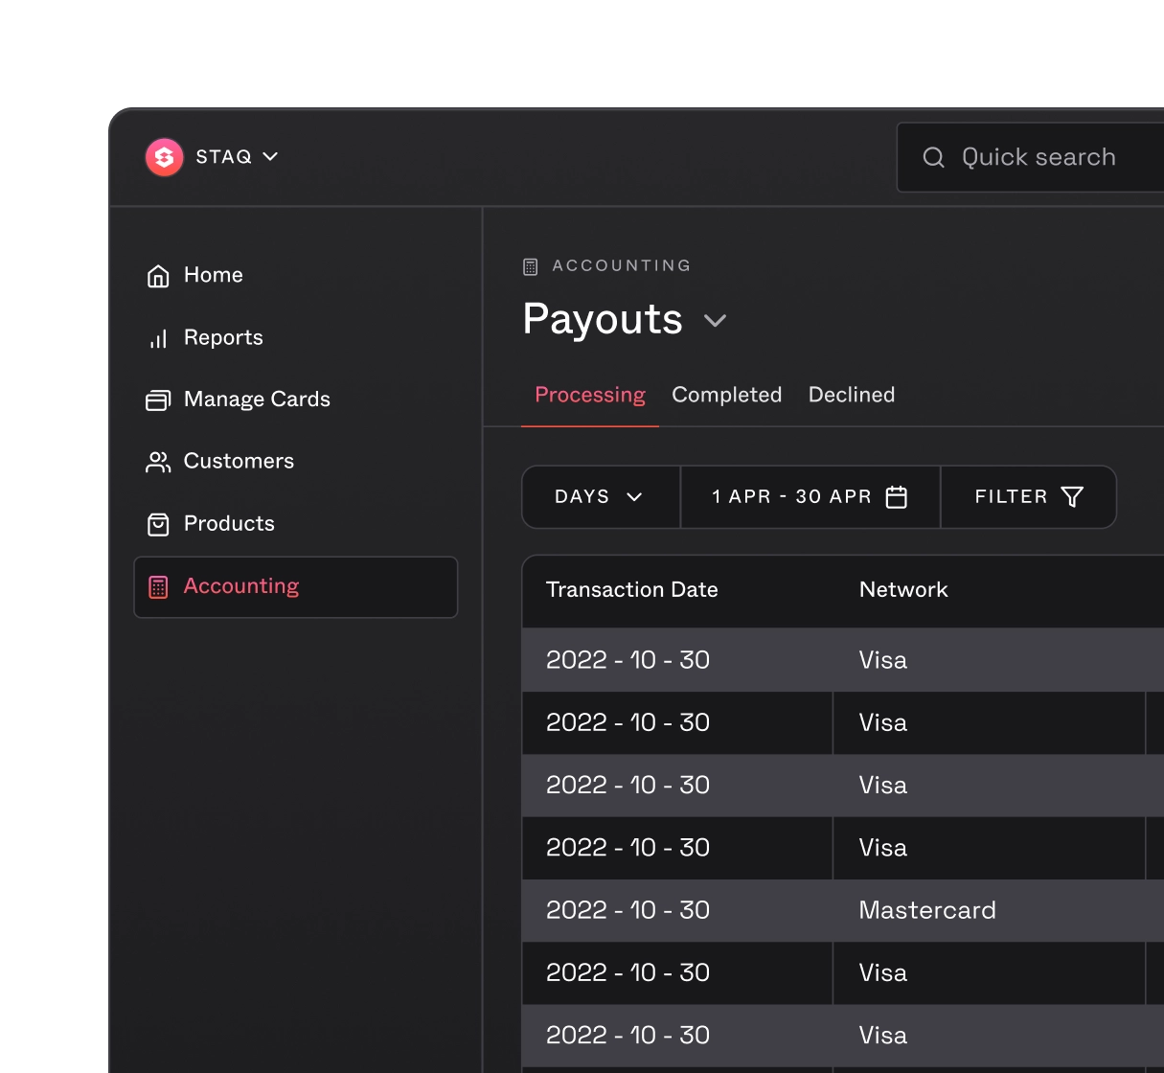Click the Products shopping bag icon
Screen dimensions: 1164x1073
tap(158, 523)
